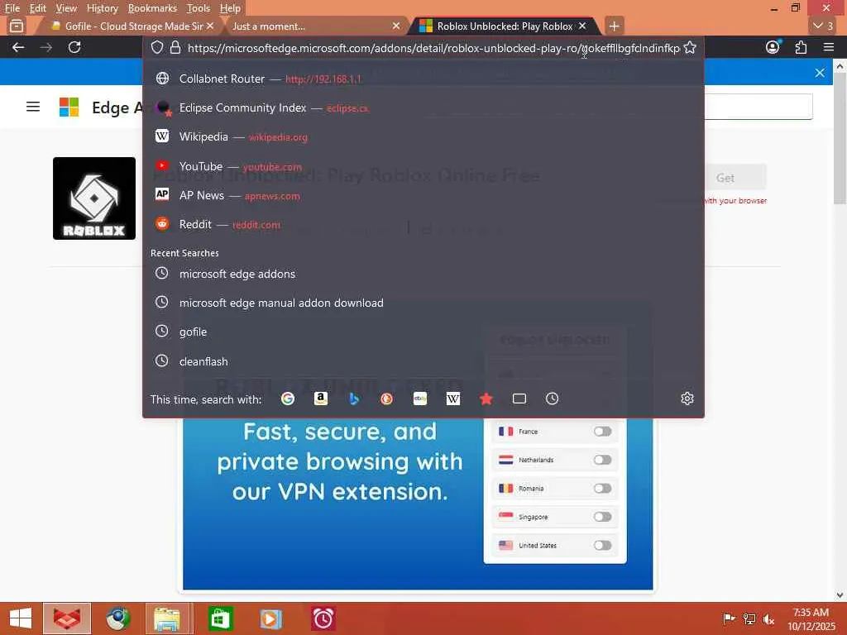Image resolution: width=847 pixels, height=635 pixels.
Task: Toggle the Netherlands VPN switch
Action: tap(602, 460)
